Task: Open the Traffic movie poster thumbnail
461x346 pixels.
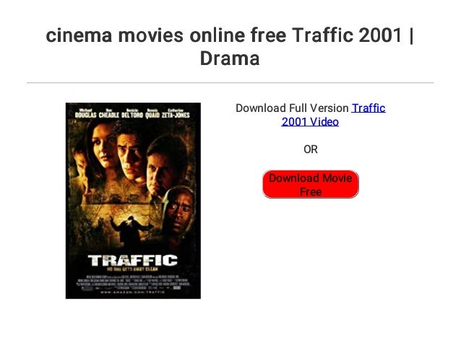Action: (x=133, y=201)
